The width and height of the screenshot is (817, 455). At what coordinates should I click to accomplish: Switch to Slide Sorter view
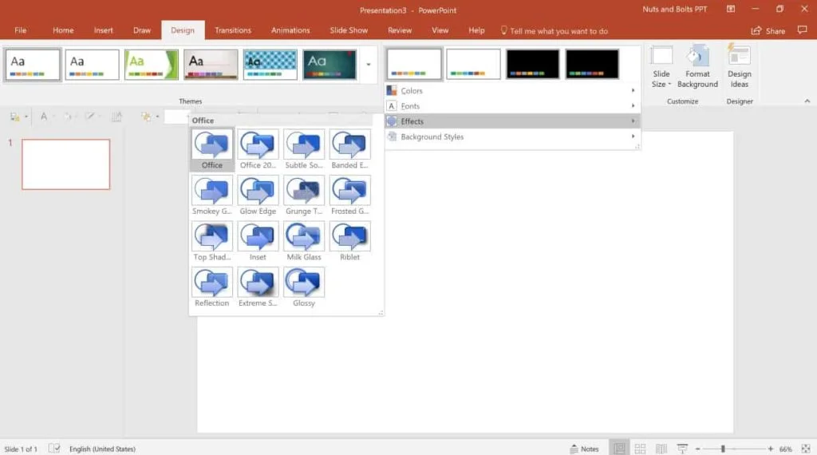click(640, 449)
